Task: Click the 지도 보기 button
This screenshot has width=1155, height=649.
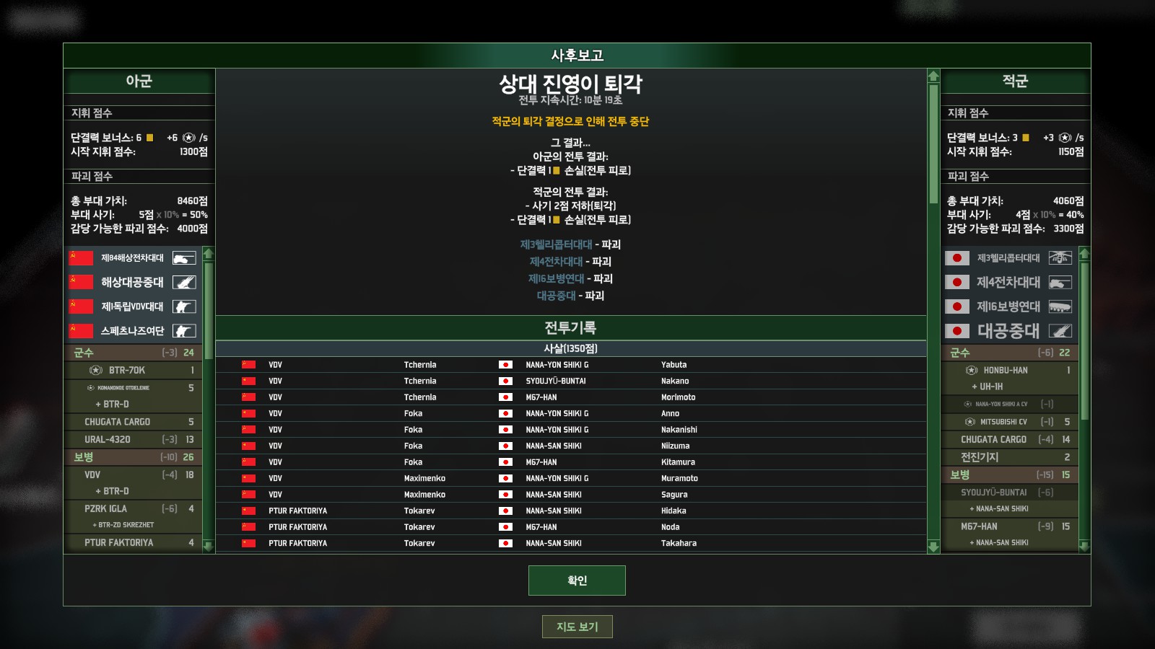Action: click(577, 627)
